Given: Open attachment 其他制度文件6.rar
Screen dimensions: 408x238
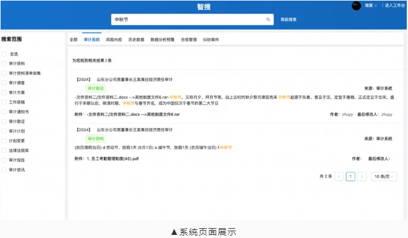Looking at the screenshot, I should pyautogui.click(x=133, y=114).
